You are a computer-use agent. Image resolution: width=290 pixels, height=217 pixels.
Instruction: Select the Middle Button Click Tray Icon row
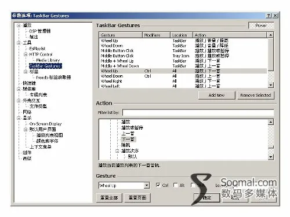click(x=183, y=56)
